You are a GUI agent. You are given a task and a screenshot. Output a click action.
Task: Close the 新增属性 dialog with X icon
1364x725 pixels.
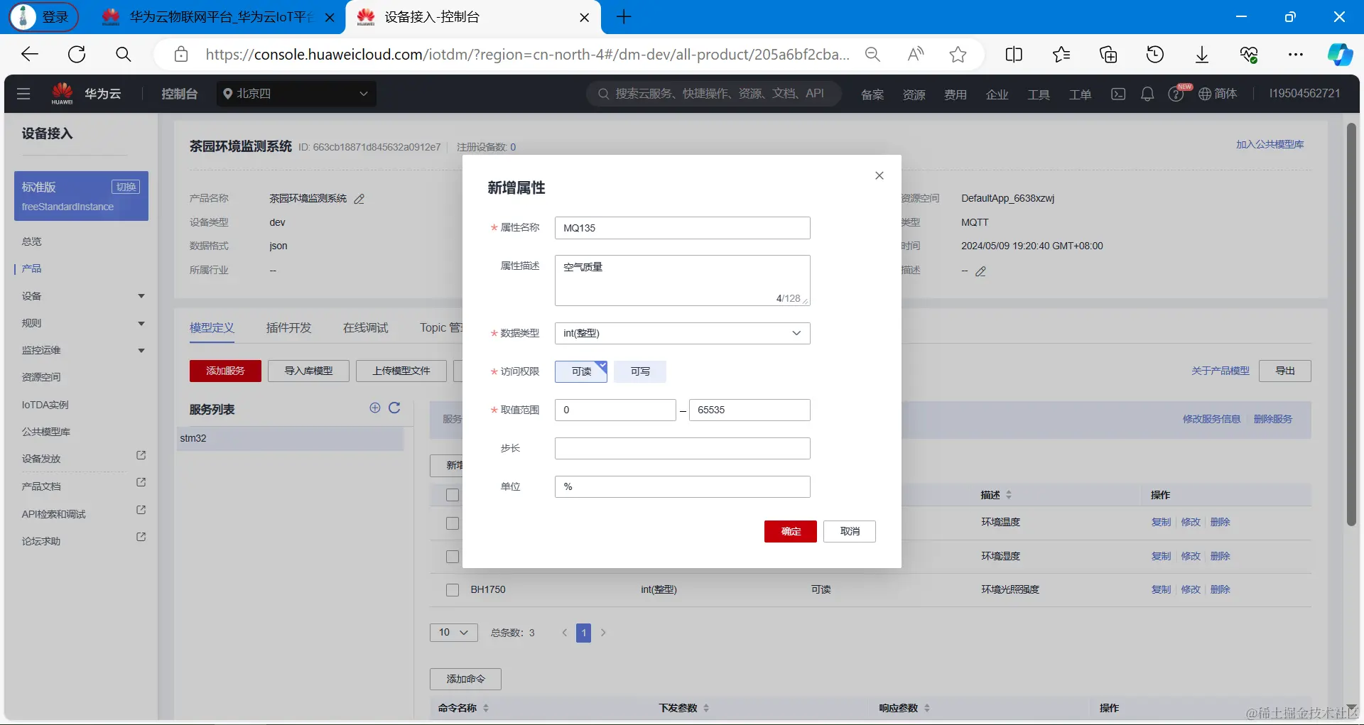click(879, 175)
